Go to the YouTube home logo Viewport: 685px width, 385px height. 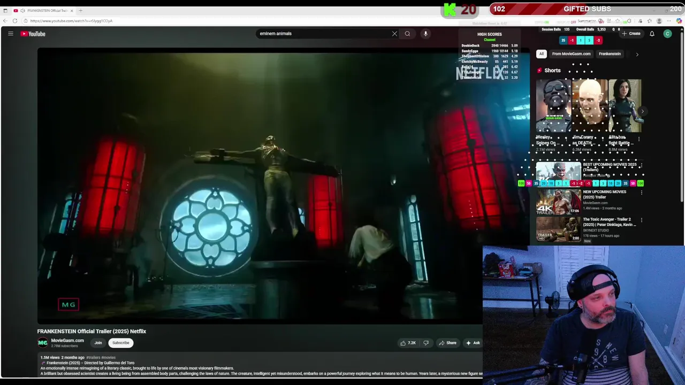[33, 34]
